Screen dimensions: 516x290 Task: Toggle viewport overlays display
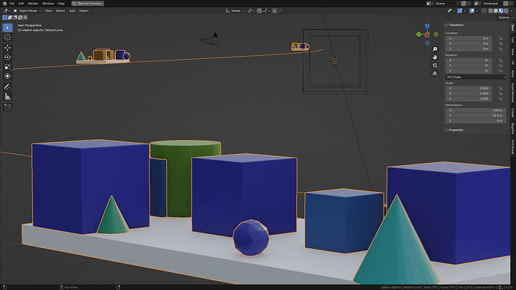click(x=472, y=11)
